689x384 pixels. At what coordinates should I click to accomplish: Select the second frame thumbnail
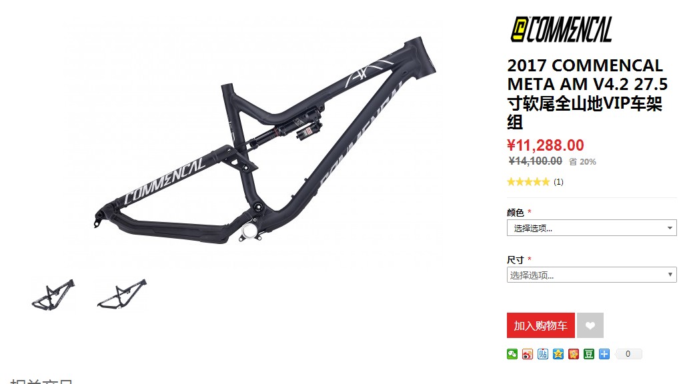click(x=122, y=294)
